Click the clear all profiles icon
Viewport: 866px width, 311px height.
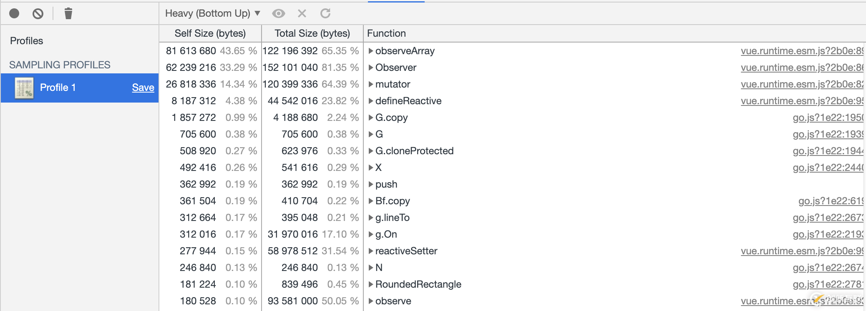(38, 14)
